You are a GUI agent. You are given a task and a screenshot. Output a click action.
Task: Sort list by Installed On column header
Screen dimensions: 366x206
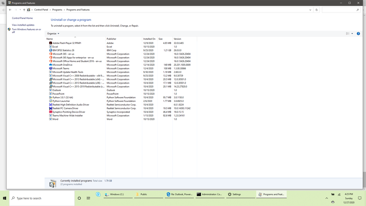(149, 39)
